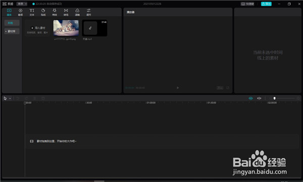Image resolution: width=303 pixels, height=182 pixels.
Task: Select the 本地 local media category
Action: tap(12, 23)
